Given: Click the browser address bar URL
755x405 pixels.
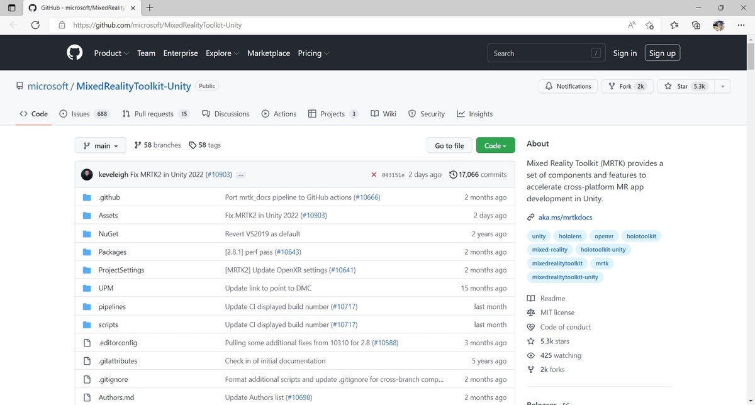Looking at the screenshot, I should [x=157, y=25].
